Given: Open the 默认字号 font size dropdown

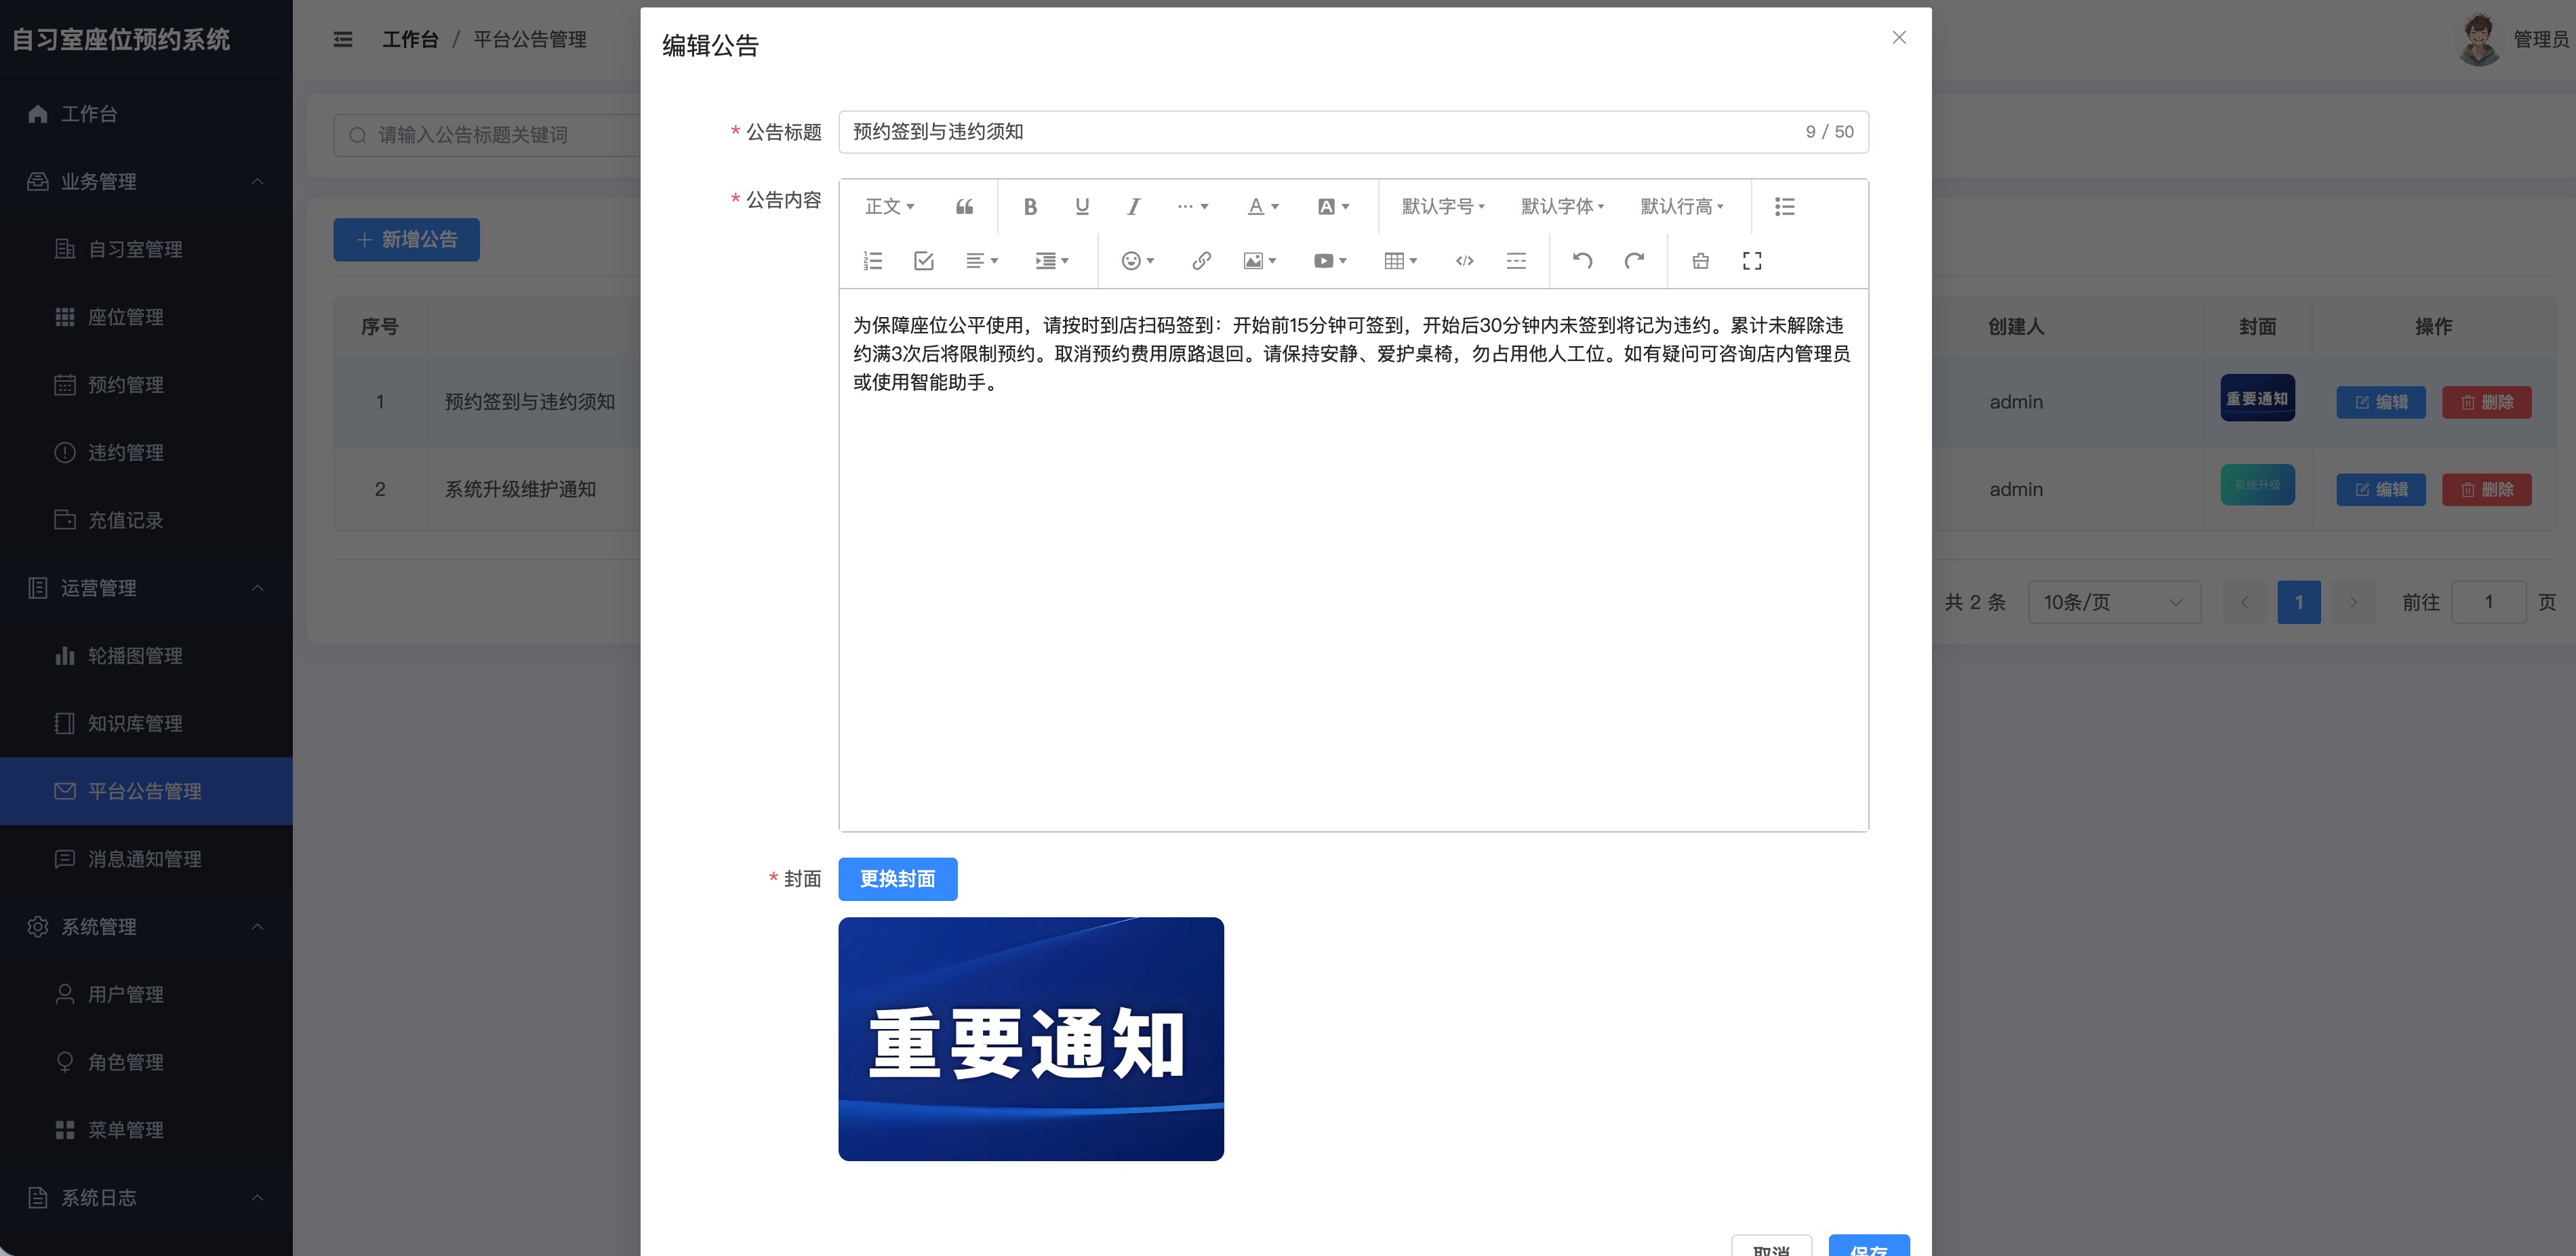Looking at the screenshot, I should [x=1442, y=207].
